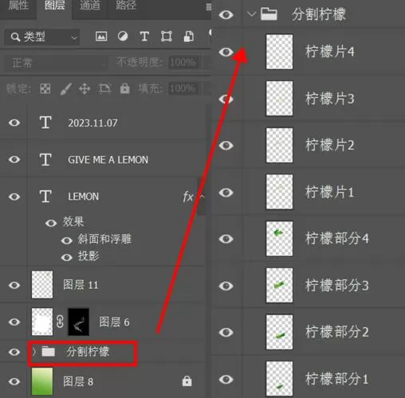Hide layer 柠檬片1

(226, 193)
